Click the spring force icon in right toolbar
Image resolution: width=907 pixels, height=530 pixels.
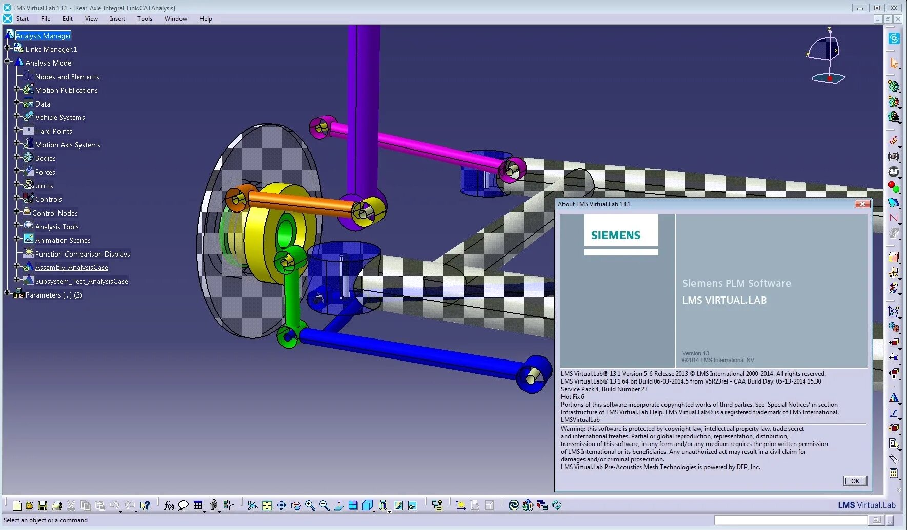coord(894,141)
